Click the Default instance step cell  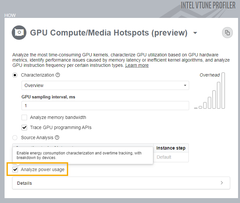164,157
